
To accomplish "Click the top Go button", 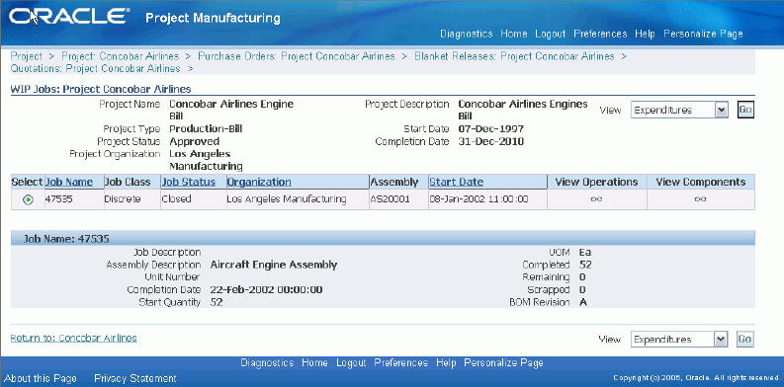I will pyautogui.click(x=745, y=110).
